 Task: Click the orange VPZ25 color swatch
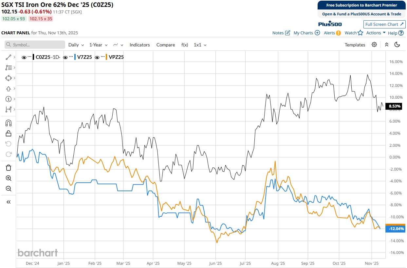(x=106, y=57)
